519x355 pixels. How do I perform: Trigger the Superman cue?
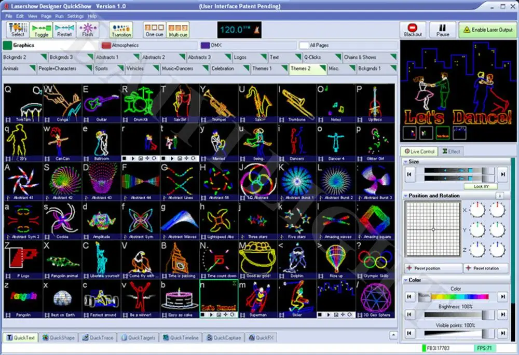click(x=257, y=299)
